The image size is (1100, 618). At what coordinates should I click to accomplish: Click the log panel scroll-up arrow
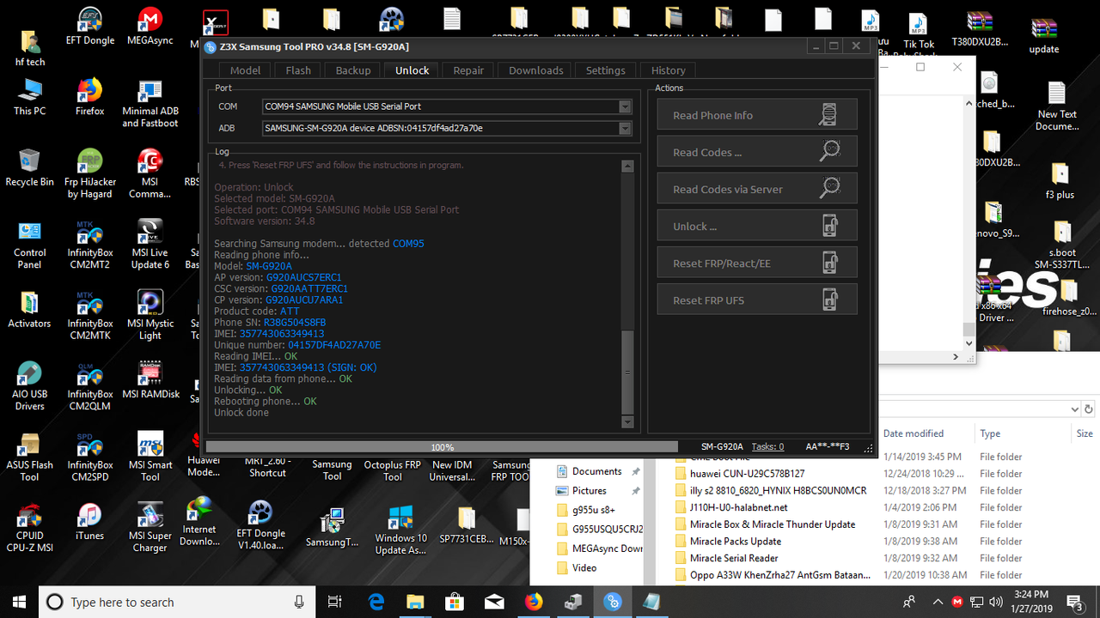(627, 165)
